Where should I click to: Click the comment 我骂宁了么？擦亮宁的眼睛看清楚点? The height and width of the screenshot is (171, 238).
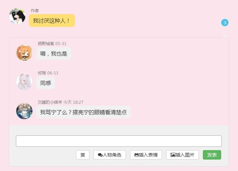click(83, 112)
